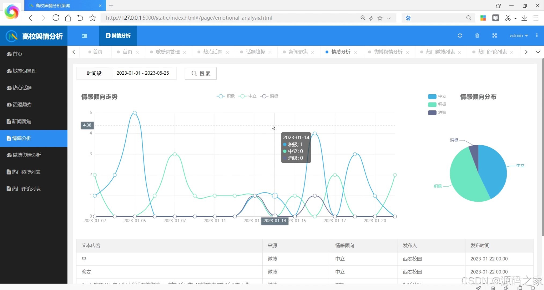Clear cache with trash icon in header
Screen dimensions: 544x290
[477, 35]
